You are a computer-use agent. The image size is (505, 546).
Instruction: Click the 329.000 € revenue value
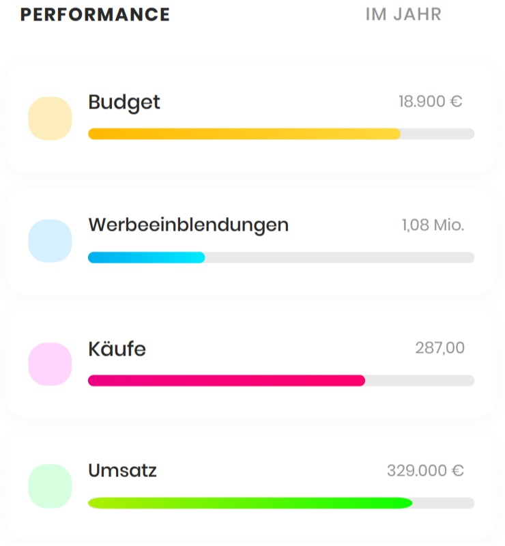pyautogui.click(x=425, y=470)
